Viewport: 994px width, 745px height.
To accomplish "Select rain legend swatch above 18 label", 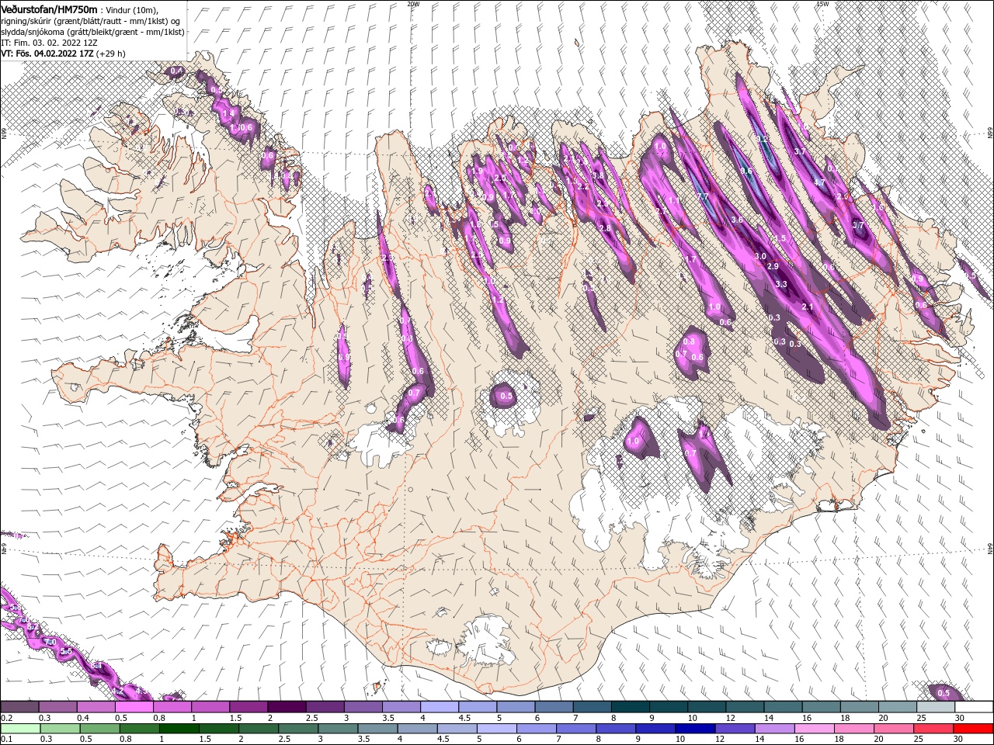I will tap(855, 729).
